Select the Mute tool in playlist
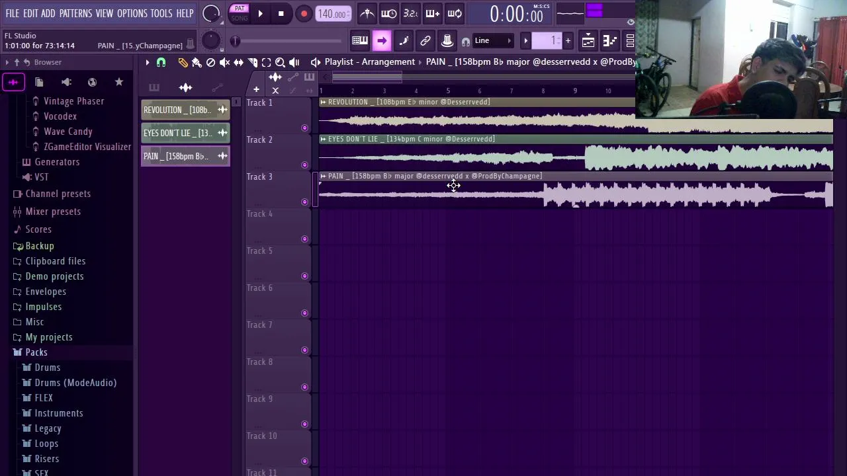 pos(224,62)
